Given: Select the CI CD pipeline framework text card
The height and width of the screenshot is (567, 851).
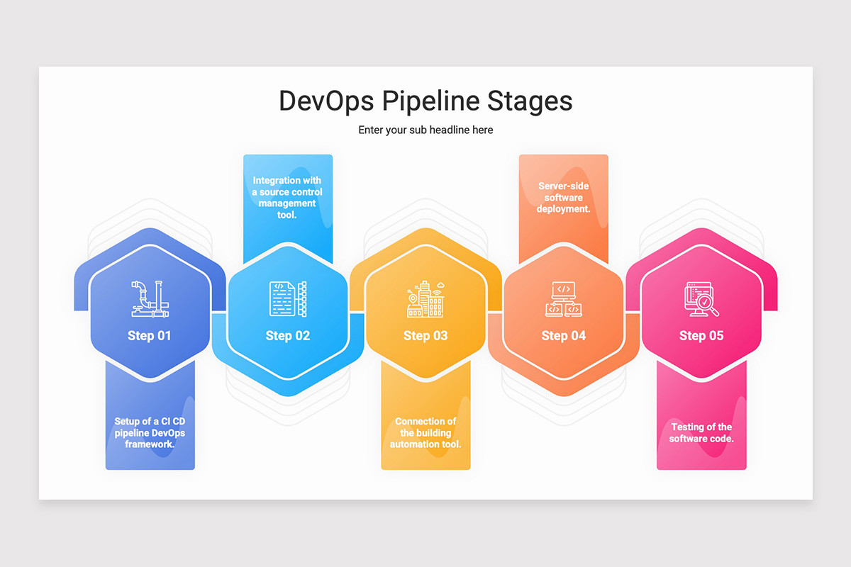Looking at the screenshot, I should [150, 431].
